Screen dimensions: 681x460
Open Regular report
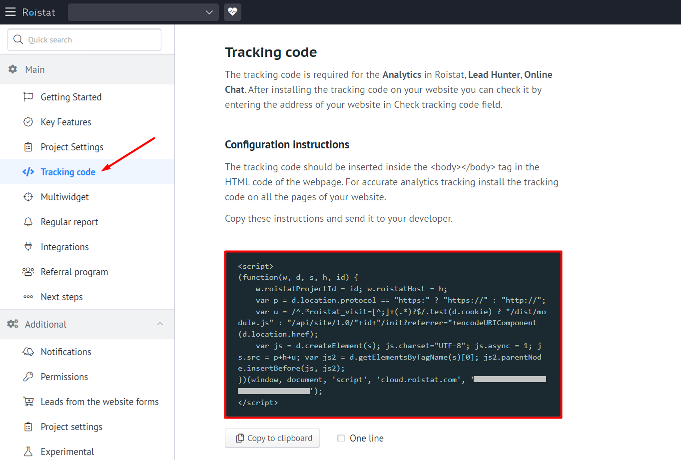pos(69,222)
